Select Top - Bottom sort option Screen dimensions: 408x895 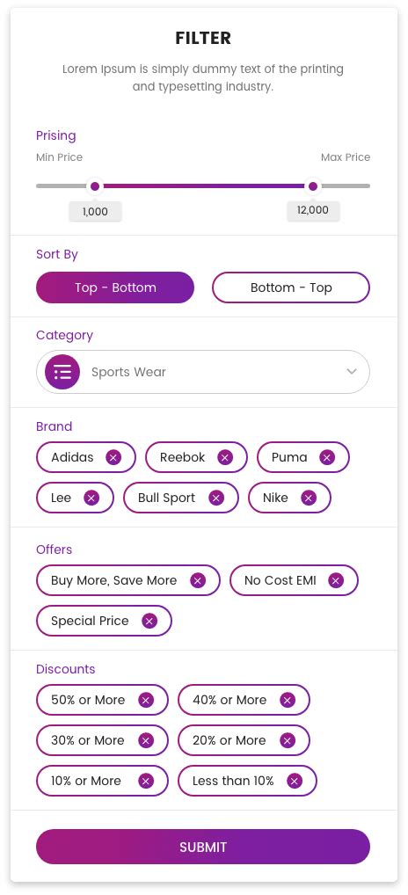tap(115, 287)
